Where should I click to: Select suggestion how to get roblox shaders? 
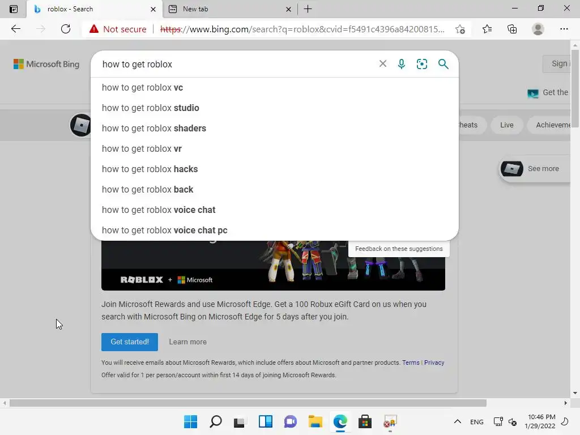275,129
